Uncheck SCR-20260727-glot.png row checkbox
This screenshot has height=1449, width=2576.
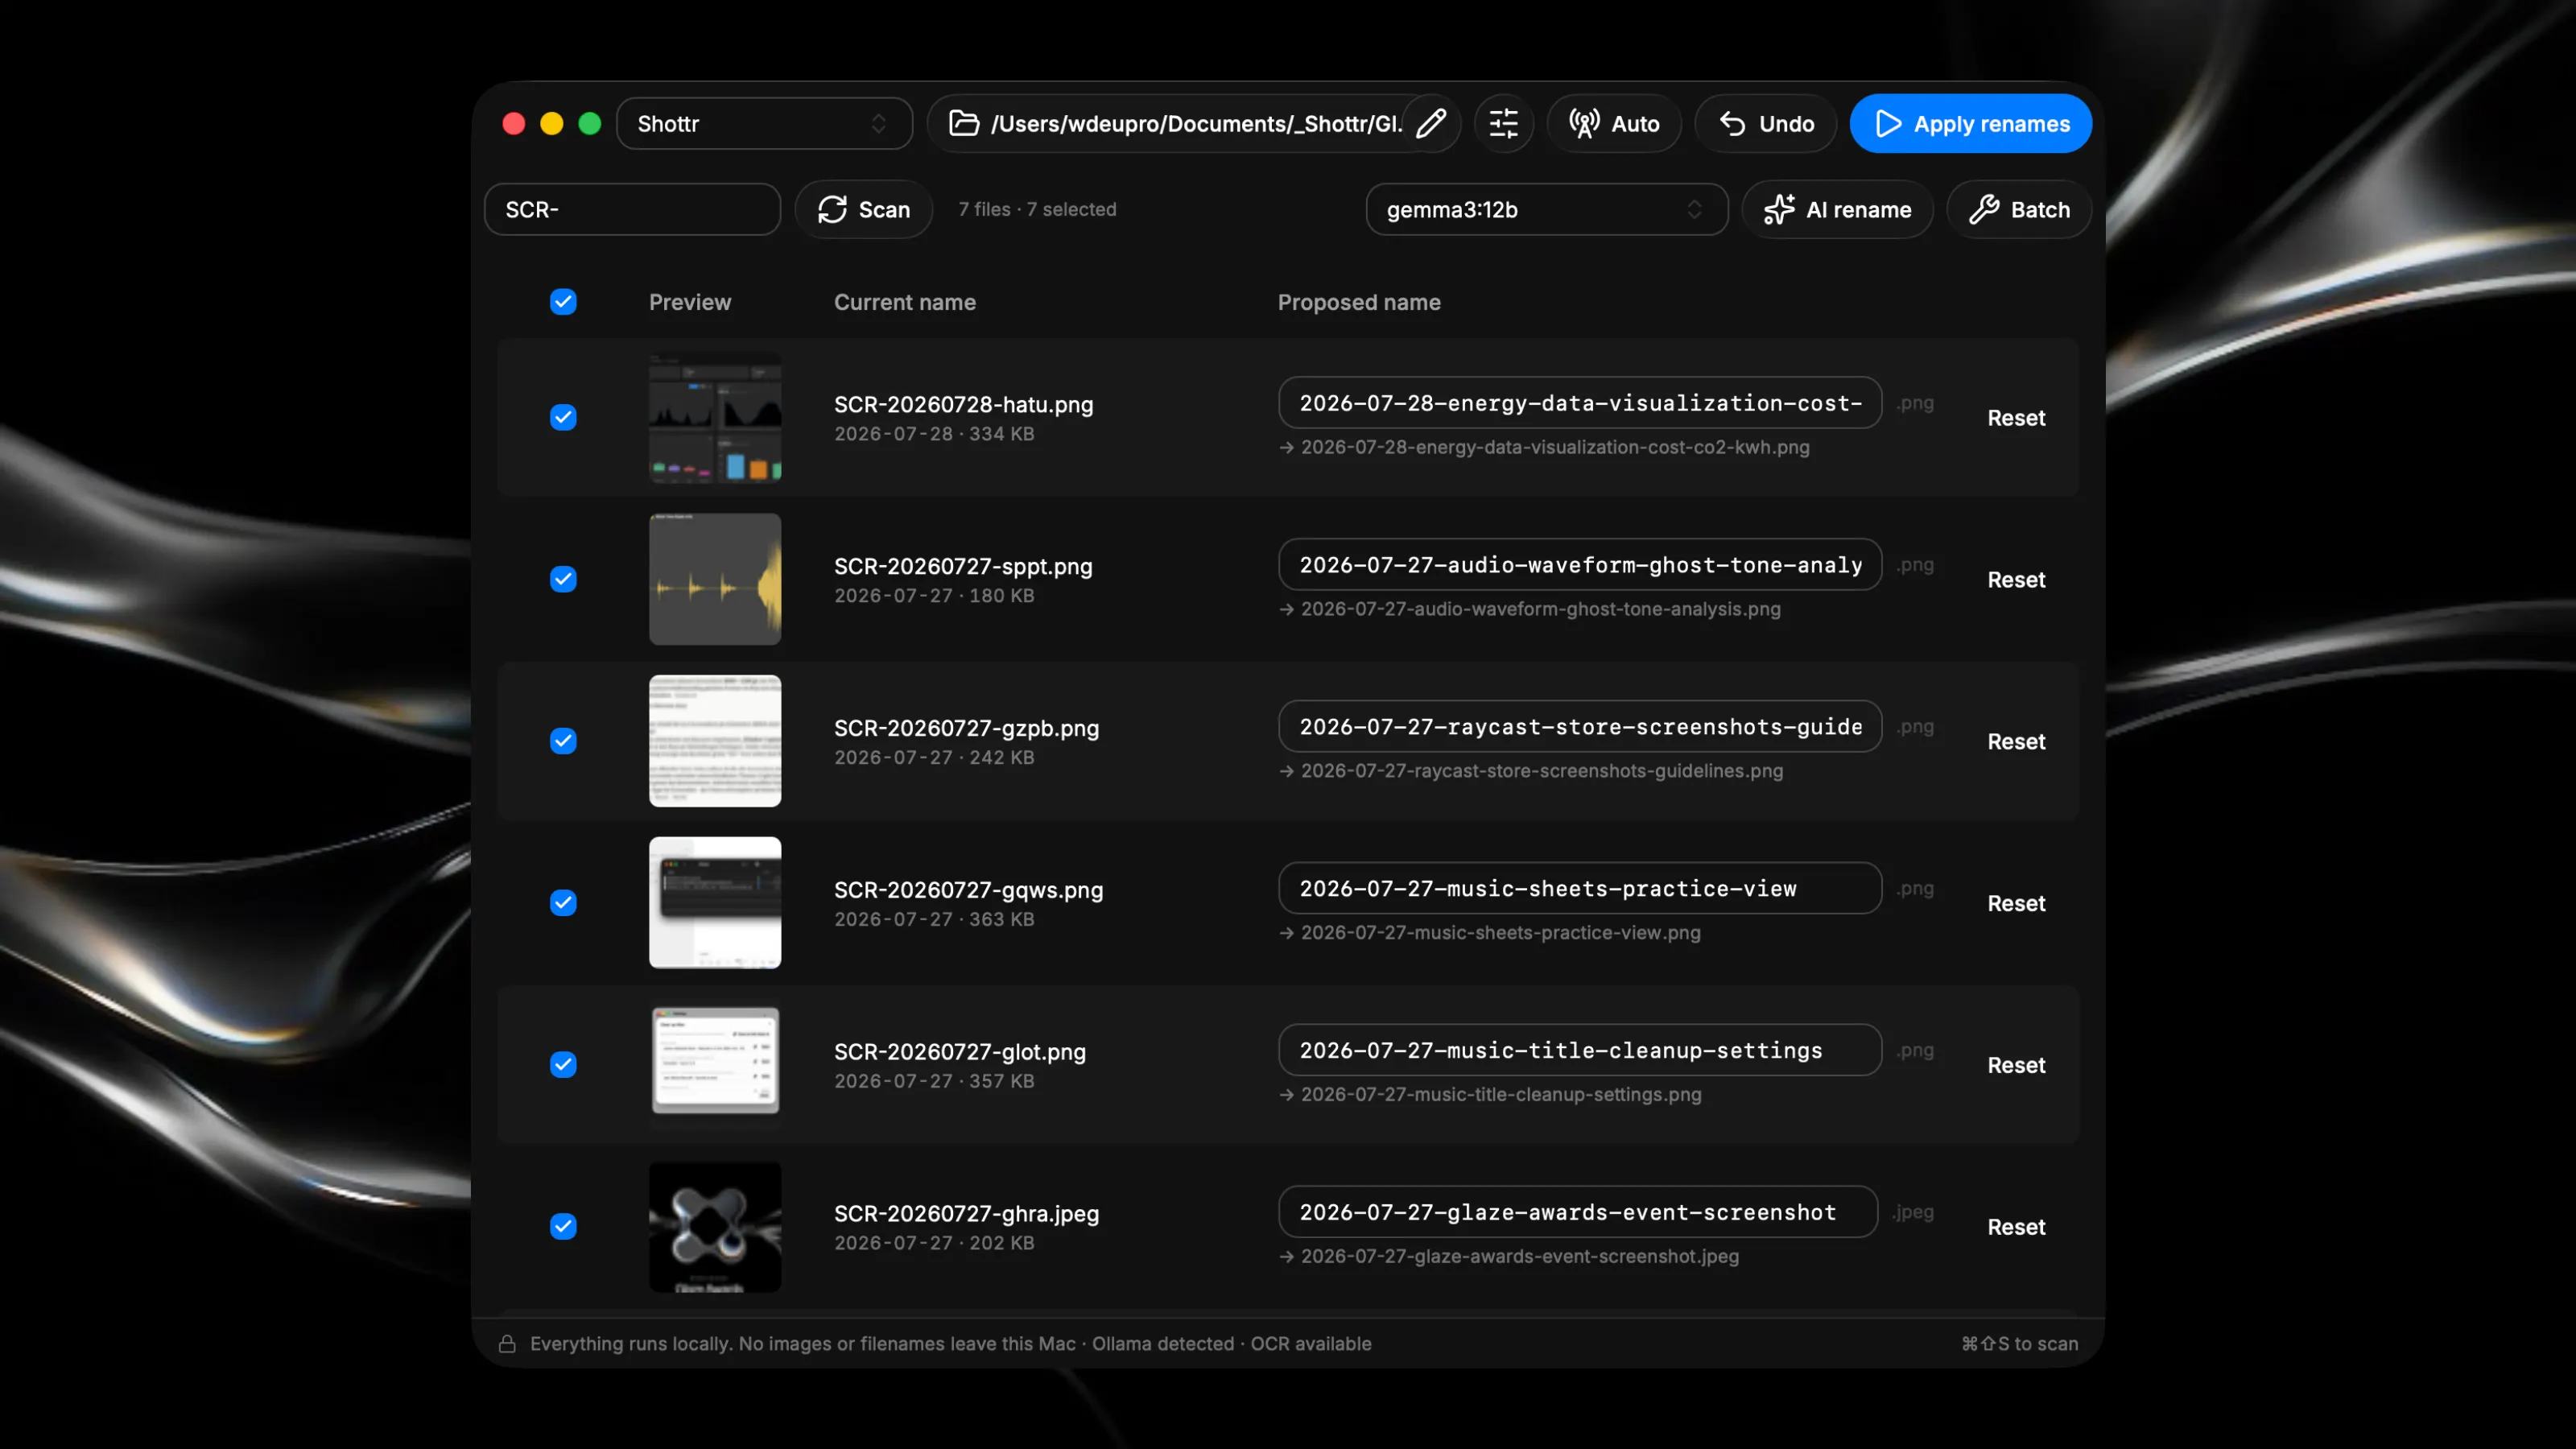tap(563, 1065)
